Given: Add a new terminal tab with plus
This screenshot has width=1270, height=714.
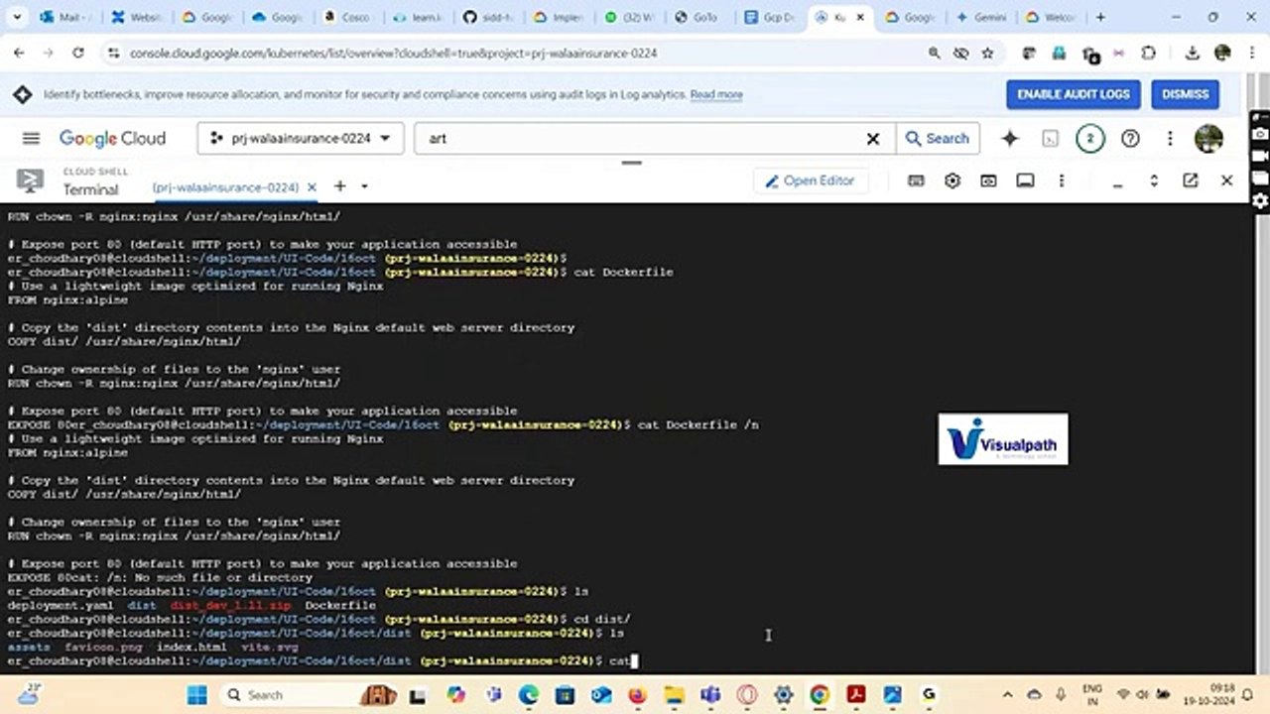Looking at the screenshot, I should click(339, 186).
